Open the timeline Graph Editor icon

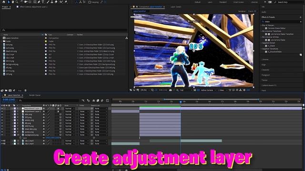pyautogui.click(x=107, y=101)
